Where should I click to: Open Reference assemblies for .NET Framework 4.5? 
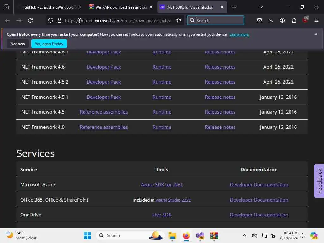[104, 112]
